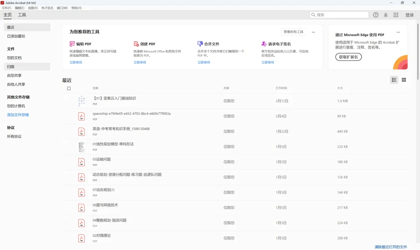Click the Edit PDF tool icon
The height and width of the screenshot is (250, 420).
pos(72,44)
